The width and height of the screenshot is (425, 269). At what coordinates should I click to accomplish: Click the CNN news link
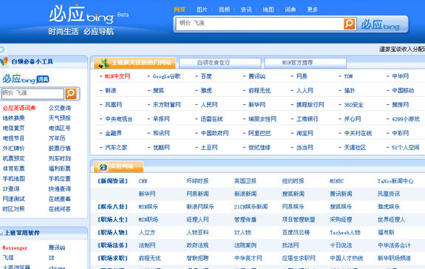pos(143,181)
